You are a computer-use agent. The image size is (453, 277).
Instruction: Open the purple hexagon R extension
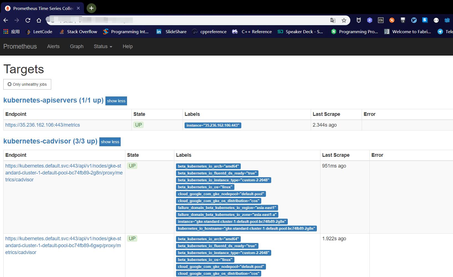(370, 20)
